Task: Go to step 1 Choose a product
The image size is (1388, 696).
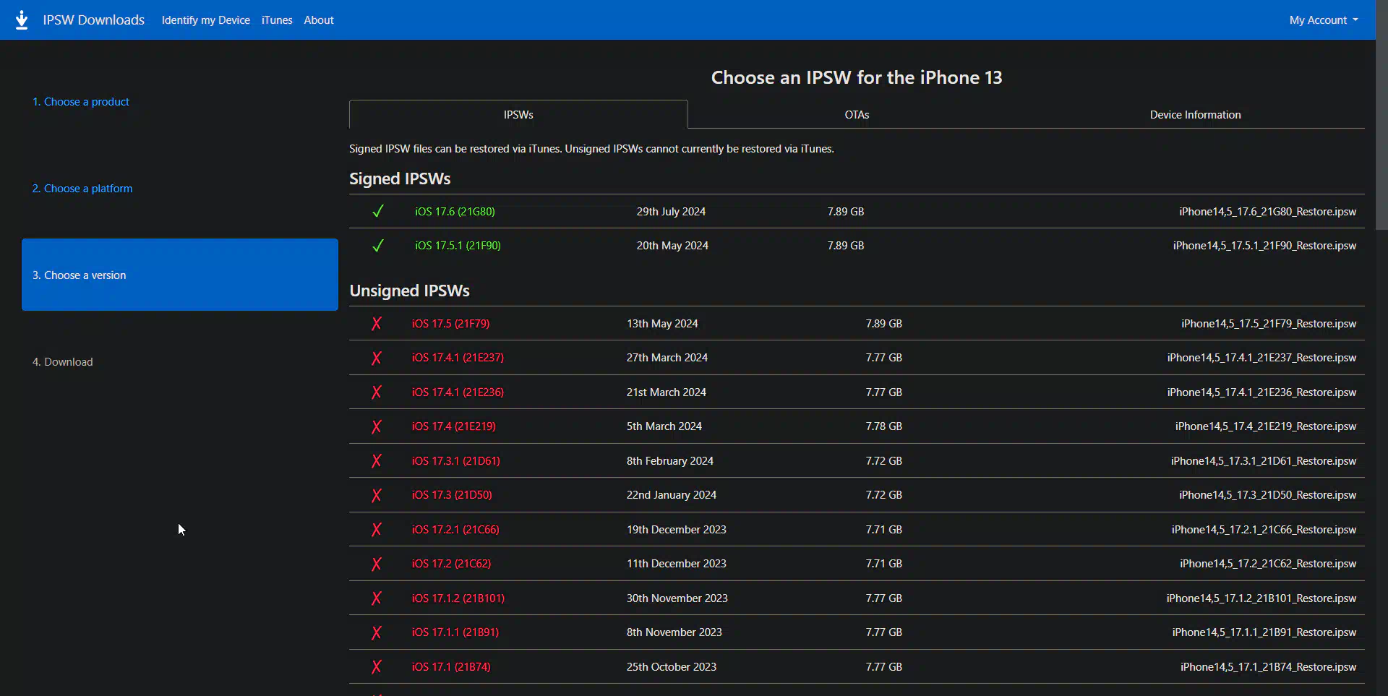Action: pos(81,102)
